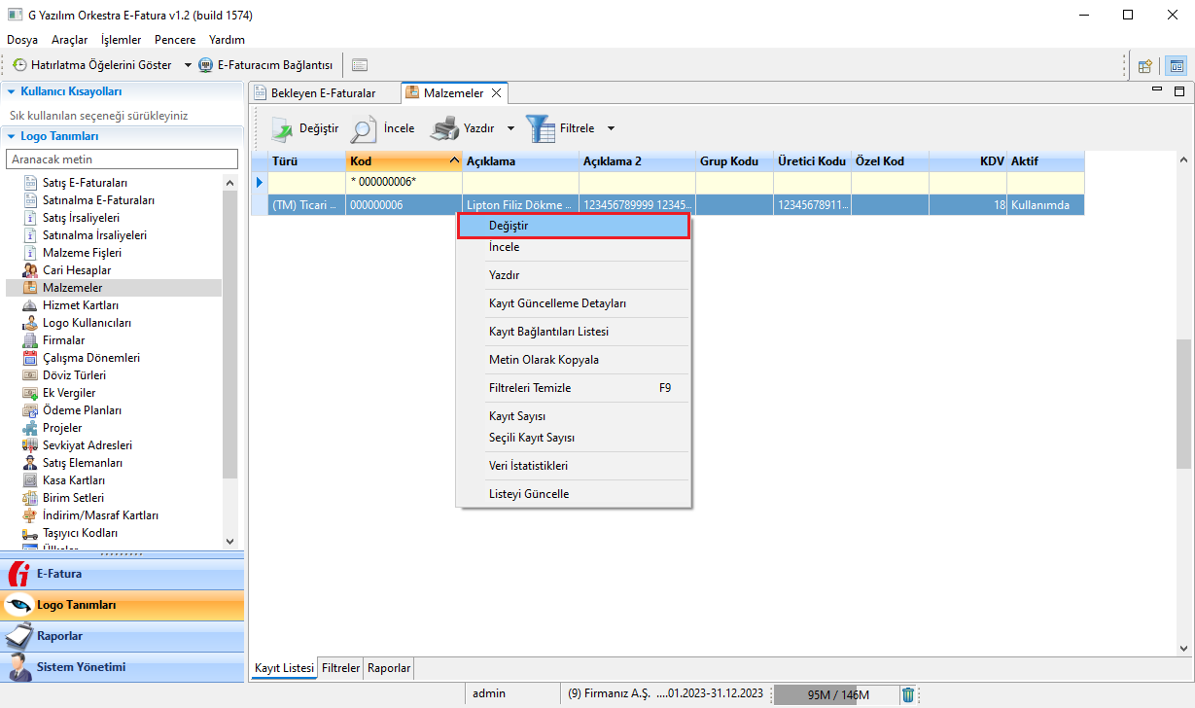The image size is (1195, 708).
Task: Expand the Filtrele dropdown arrow
Action: click(611, 128)
